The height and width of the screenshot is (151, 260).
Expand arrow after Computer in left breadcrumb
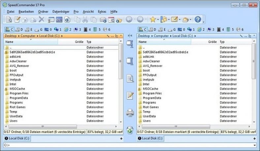click(37, 36)
